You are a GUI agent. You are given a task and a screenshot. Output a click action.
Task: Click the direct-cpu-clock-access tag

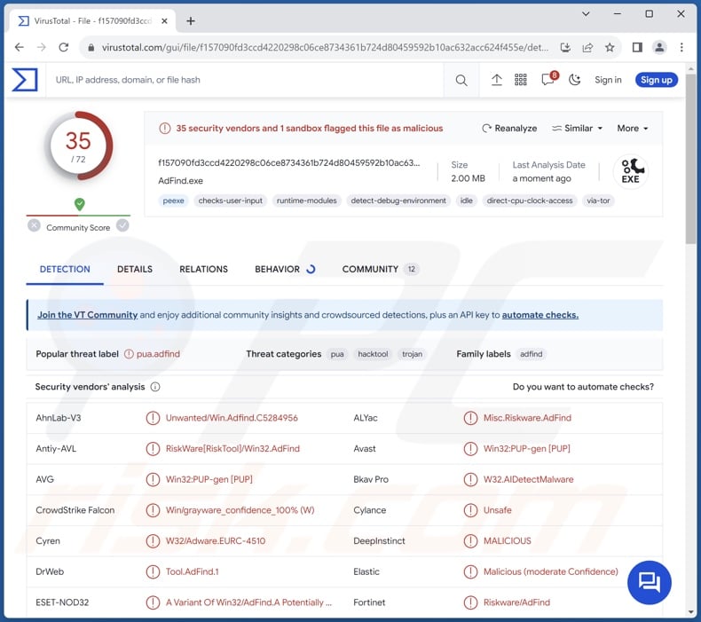point(530,201)
